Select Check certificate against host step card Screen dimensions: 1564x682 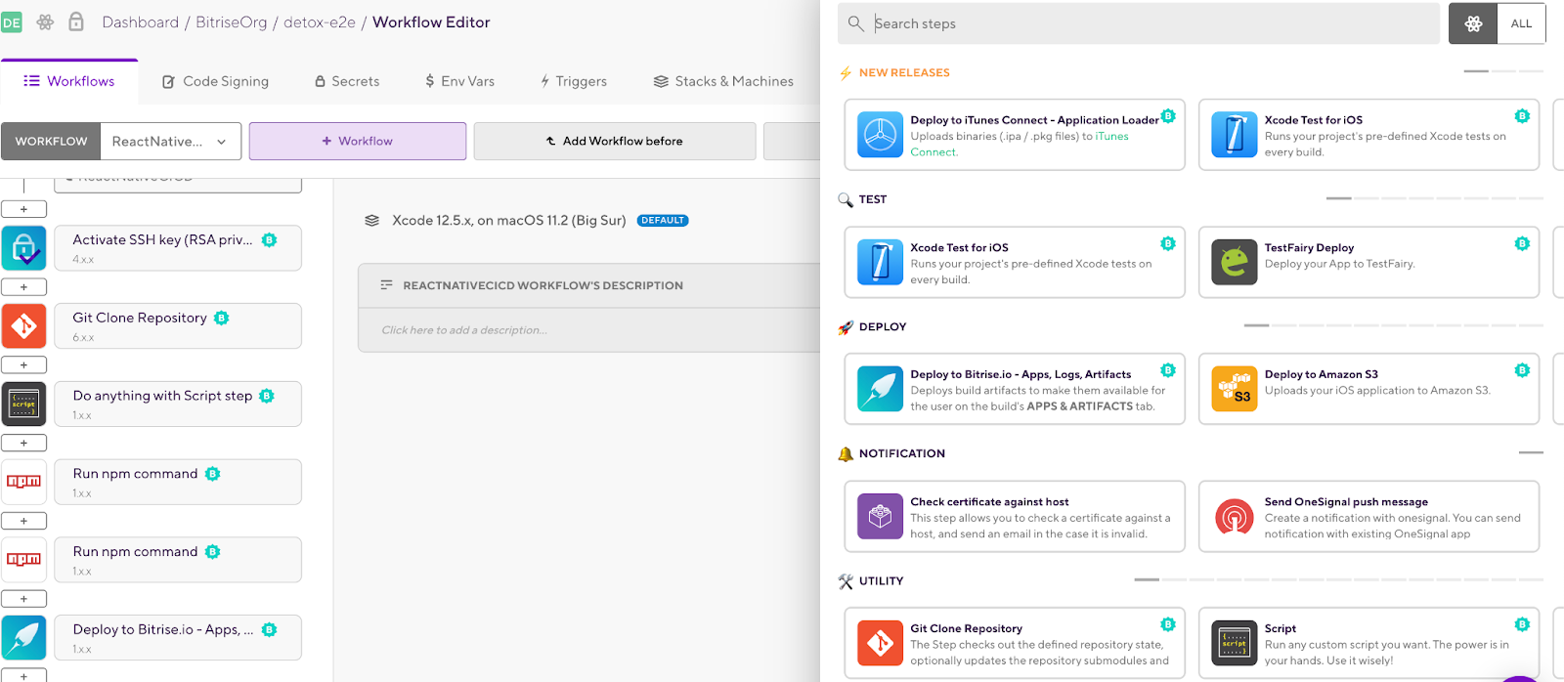(1015, 516)
